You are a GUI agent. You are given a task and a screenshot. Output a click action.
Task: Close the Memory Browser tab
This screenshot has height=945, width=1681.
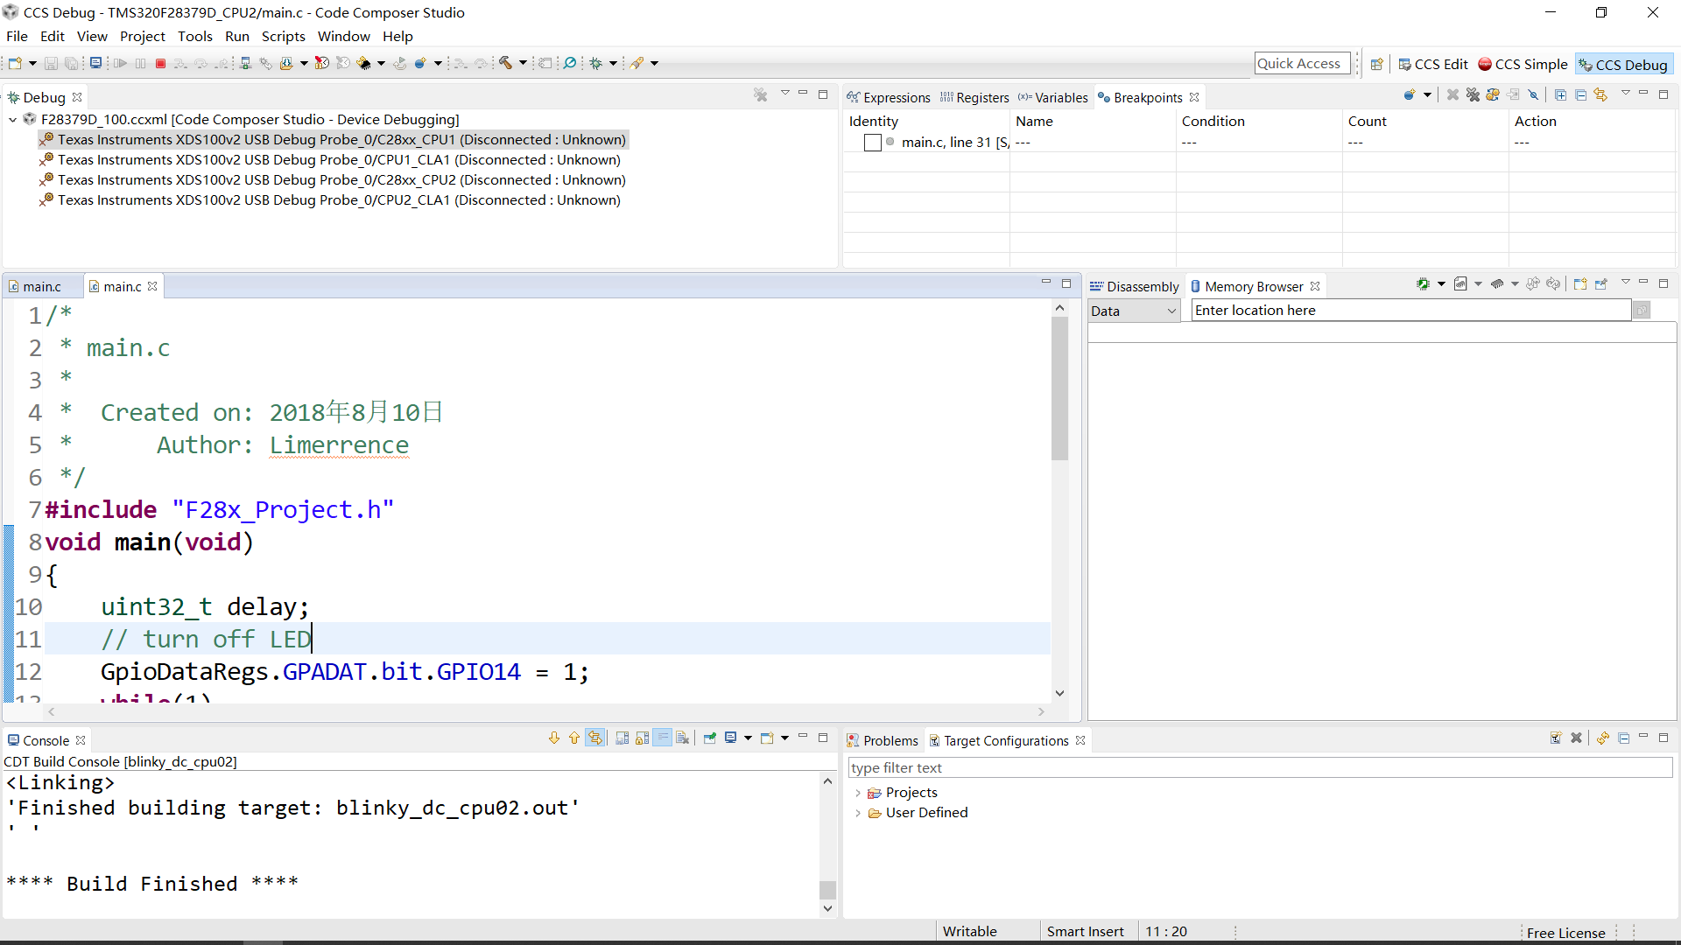click(1315, 286)
